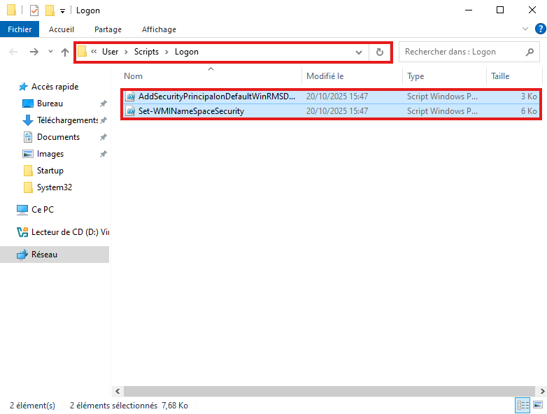This screenshot has height=414, width=547.
Task: Click the Back navigation arrow
Action: tap(13, 52)
